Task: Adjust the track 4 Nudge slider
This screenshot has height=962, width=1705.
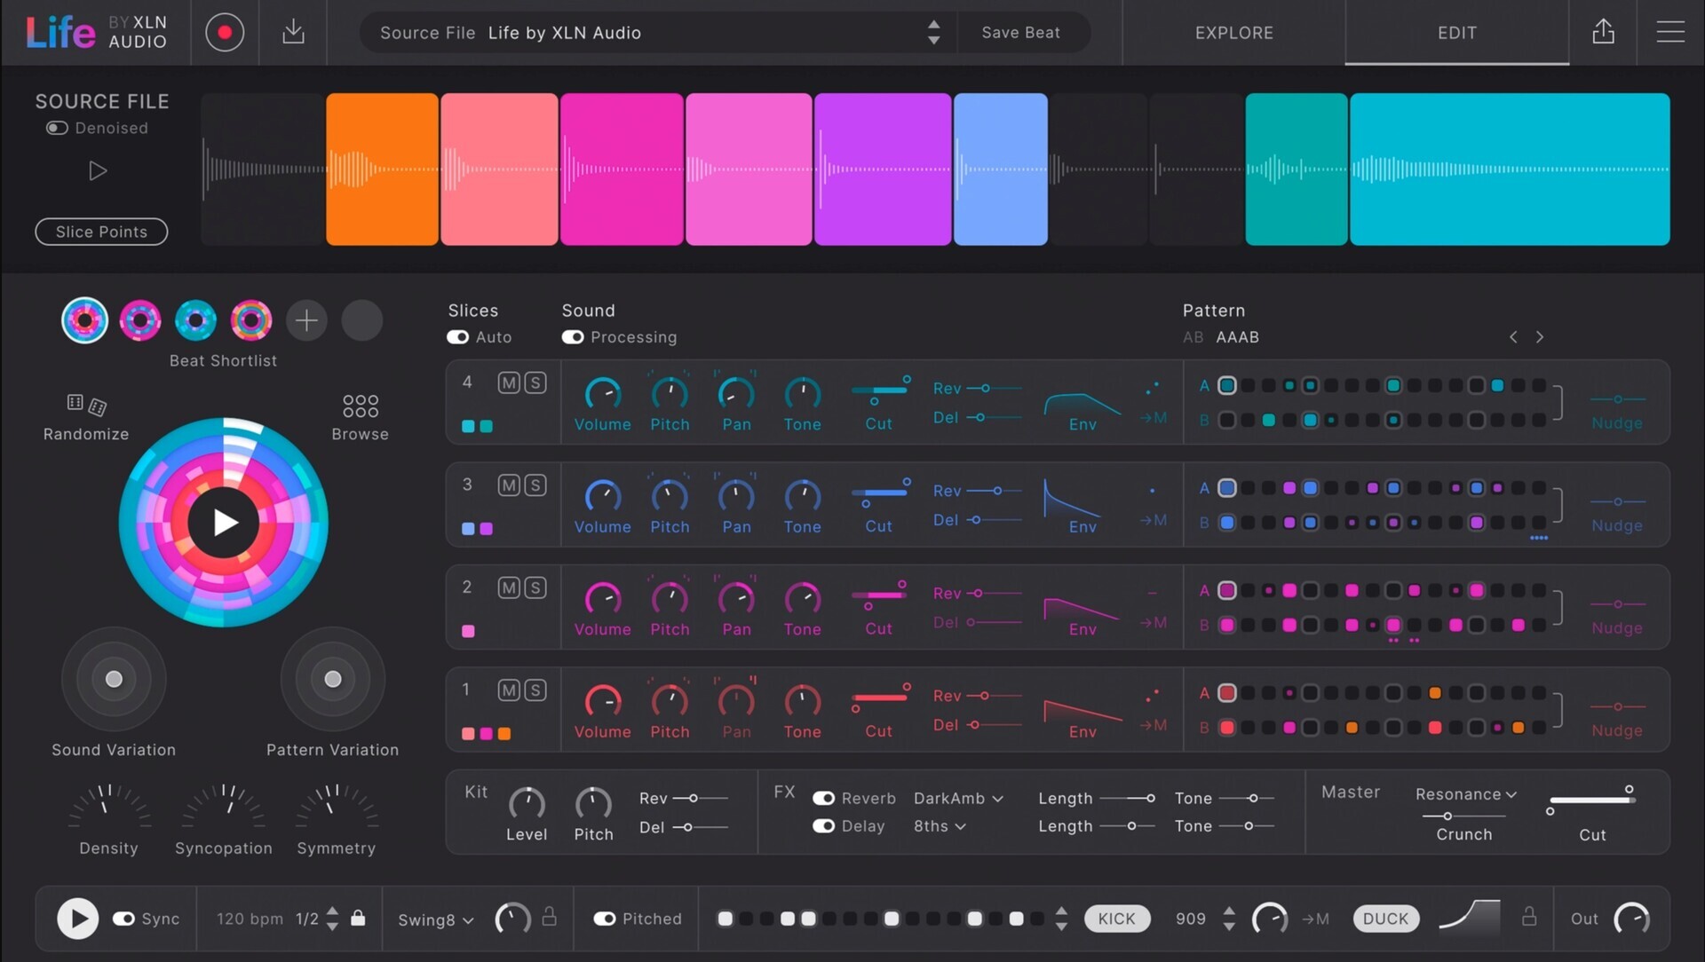Action: [1617, 399]
